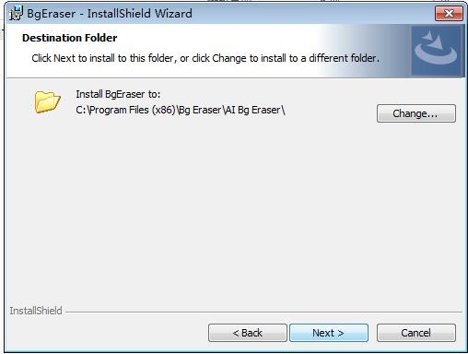Click the 'AI Bg Eraser' path segment
Screen dimensions: 468x354
click(x=253, y=110)
